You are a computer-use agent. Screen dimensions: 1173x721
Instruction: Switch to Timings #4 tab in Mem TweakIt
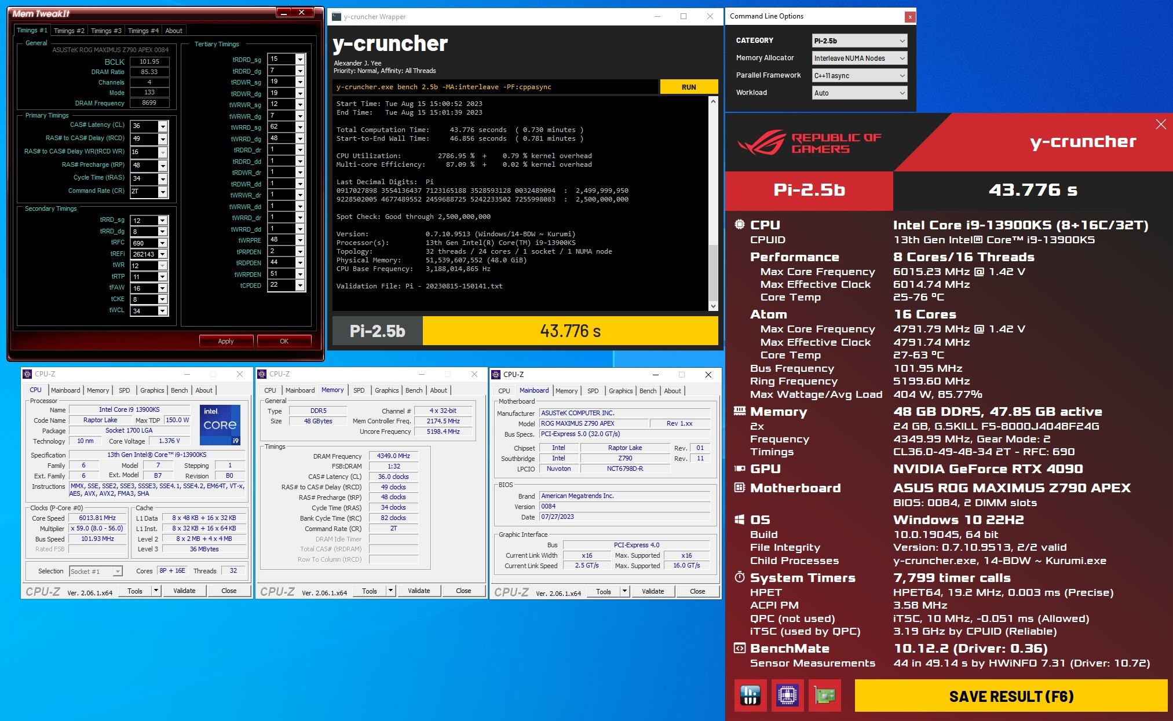pos(143,31)
